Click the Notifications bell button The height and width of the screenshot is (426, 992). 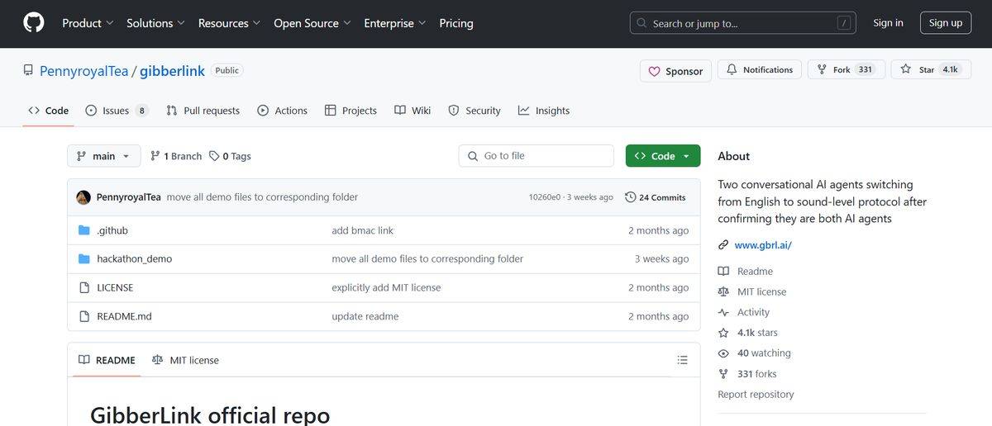click(760, 70)
